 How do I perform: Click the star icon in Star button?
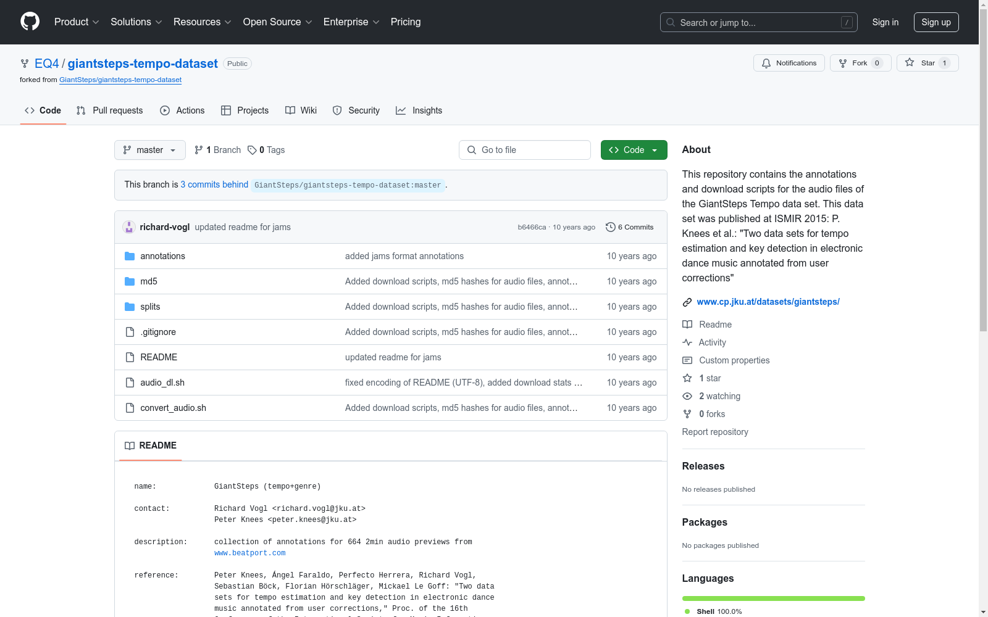click(910, 63)
